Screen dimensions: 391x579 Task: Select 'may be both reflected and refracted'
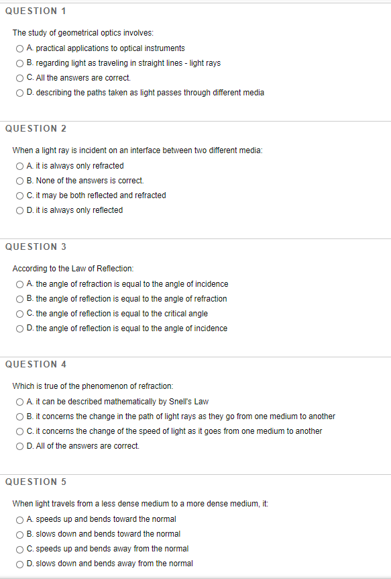tap(19, 195)
